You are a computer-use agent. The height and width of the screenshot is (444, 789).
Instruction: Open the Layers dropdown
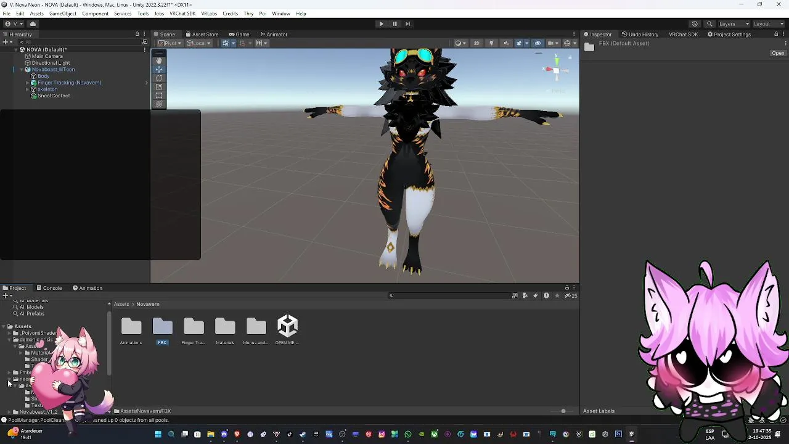coord(734,24)
